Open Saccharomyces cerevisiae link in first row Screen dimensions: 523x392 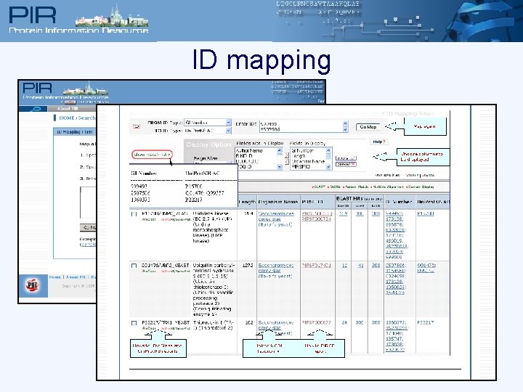(276, 216)
